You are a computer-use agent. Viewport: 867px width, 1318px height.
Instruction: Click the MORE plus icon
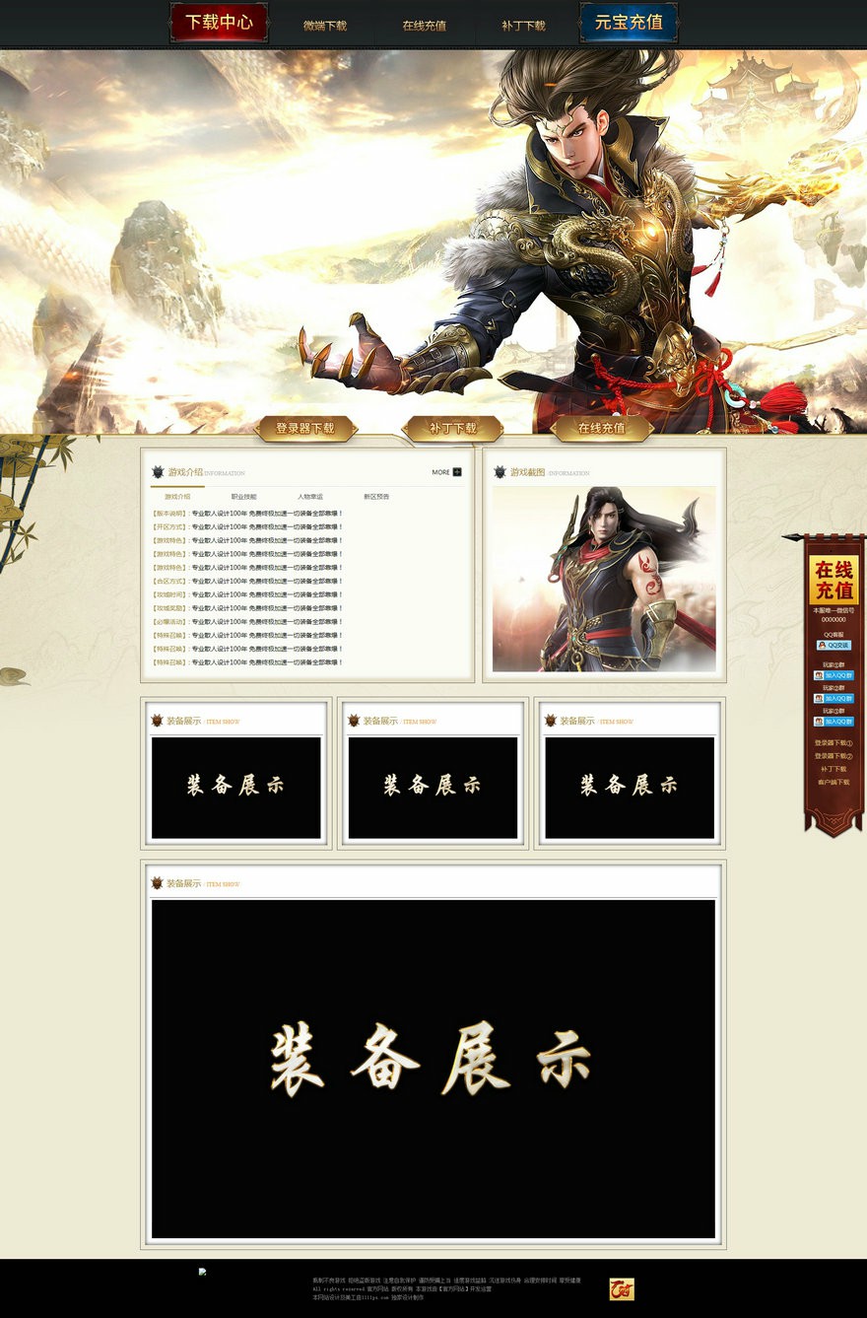coord(456,472)
